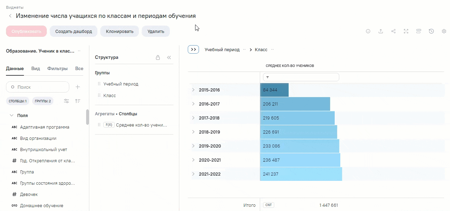
Task: Open the share widget icon
Action: tap(393, 31)
